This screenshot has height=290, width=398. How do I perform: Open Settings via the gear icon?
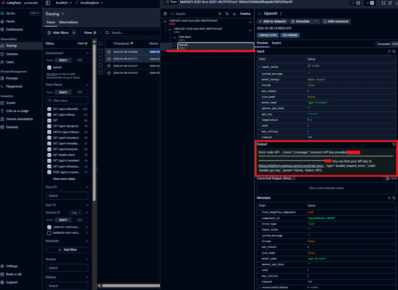click(2, 266)
